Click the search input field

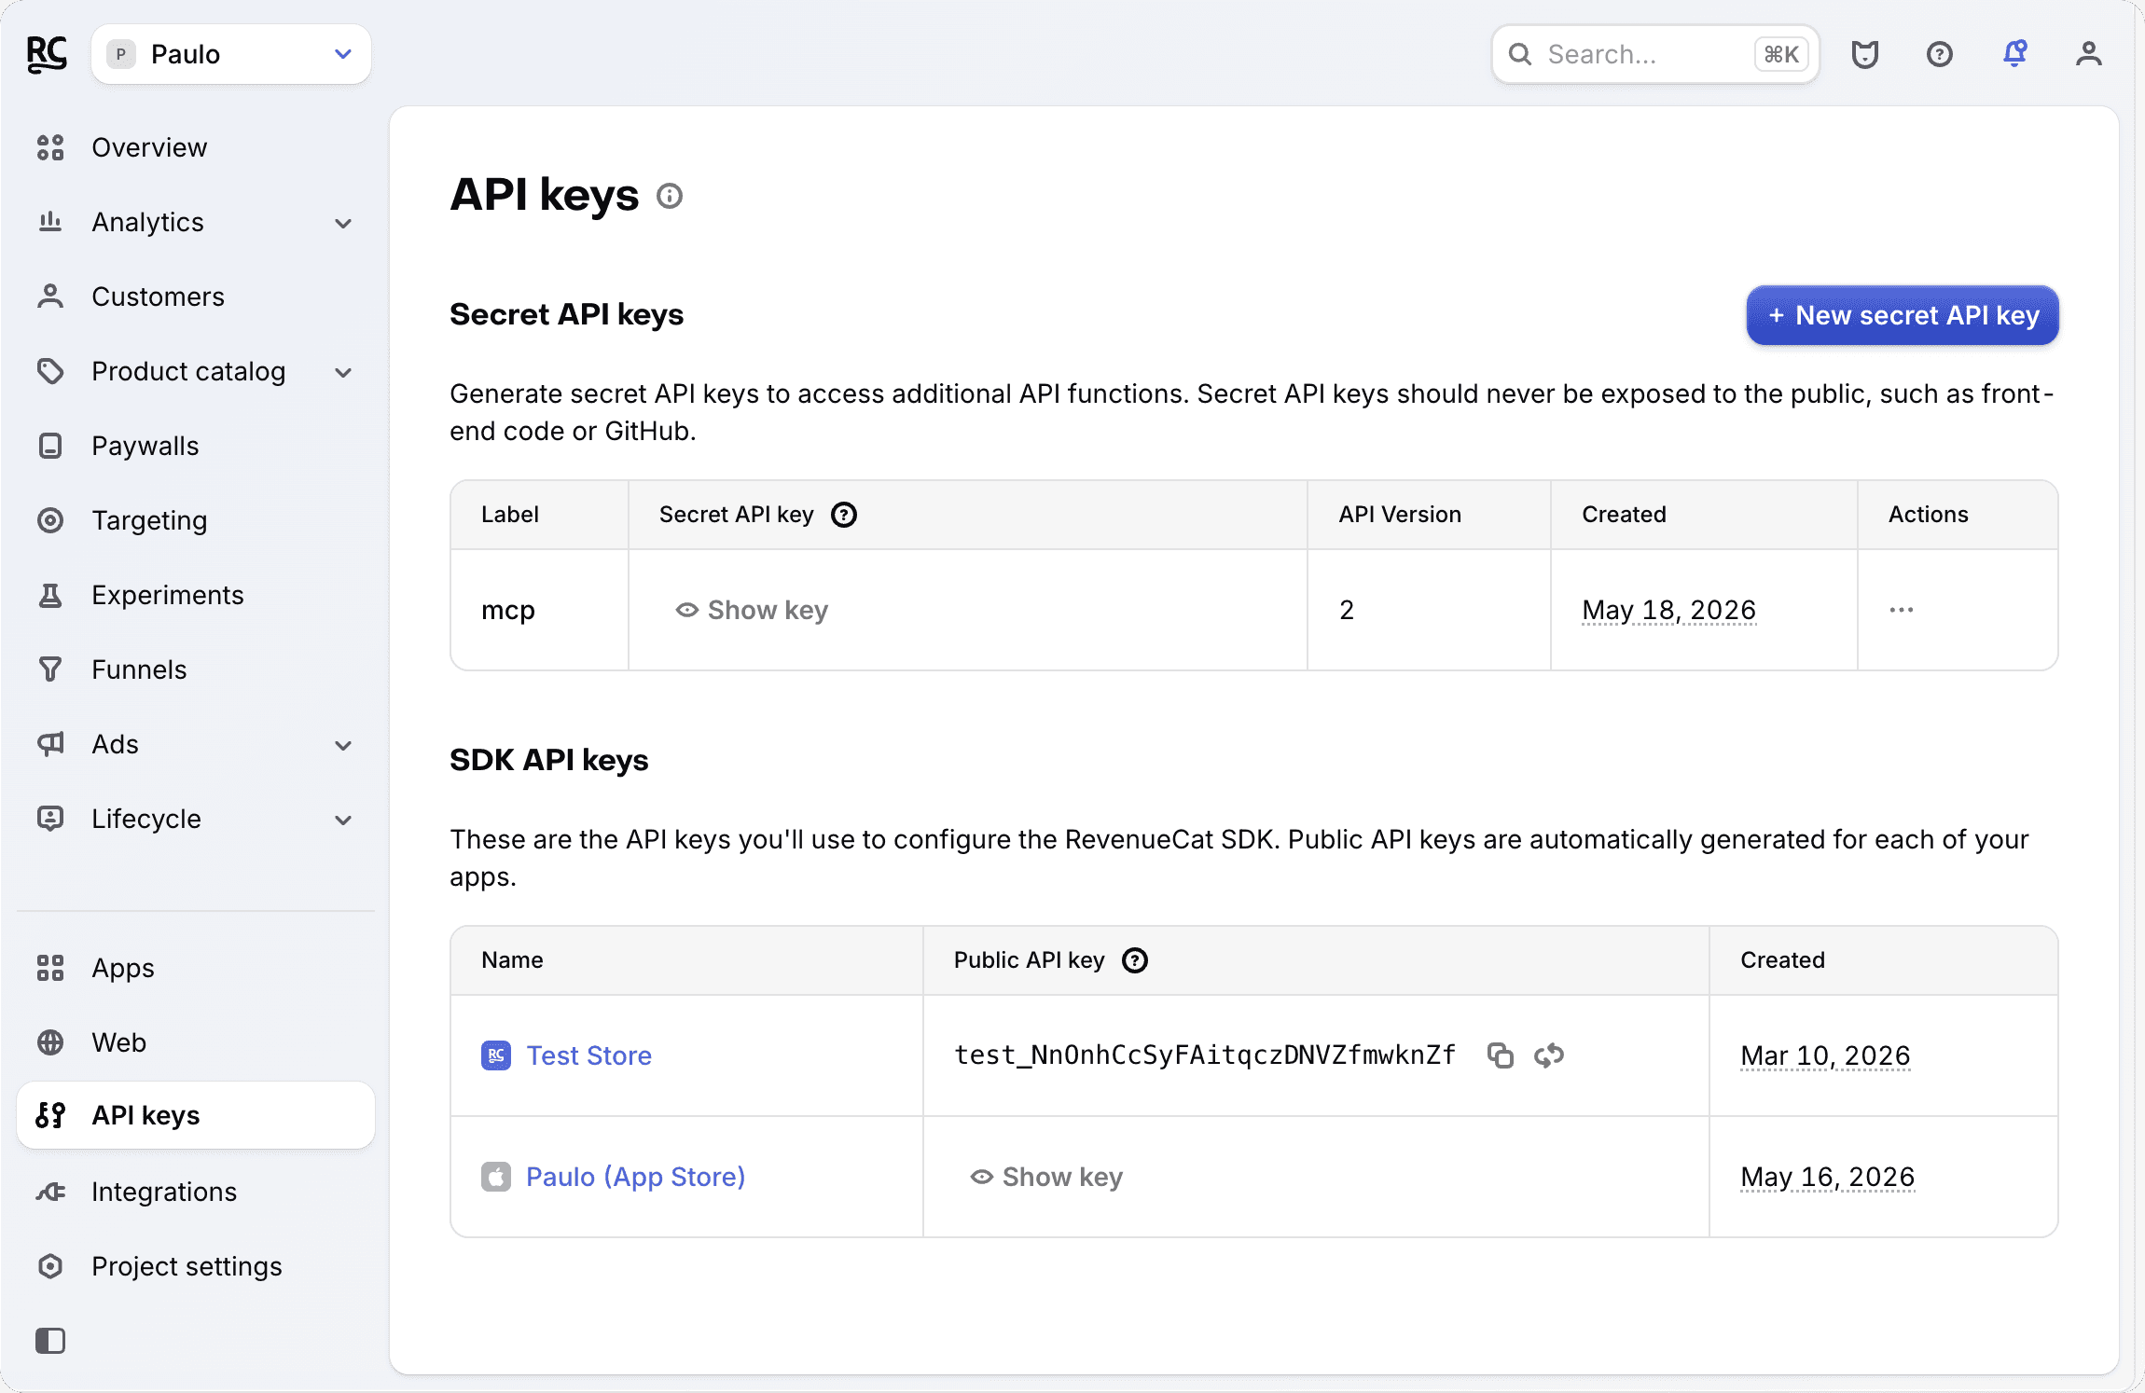1655,54
